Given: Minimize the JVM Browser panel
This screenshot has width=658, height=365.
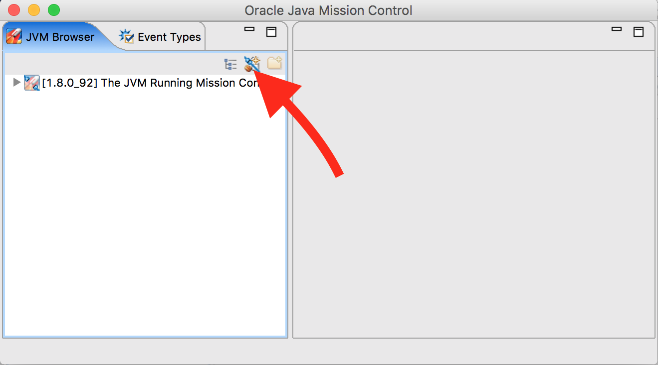Looking at the screenshot, I should click(x=249, y=30).
